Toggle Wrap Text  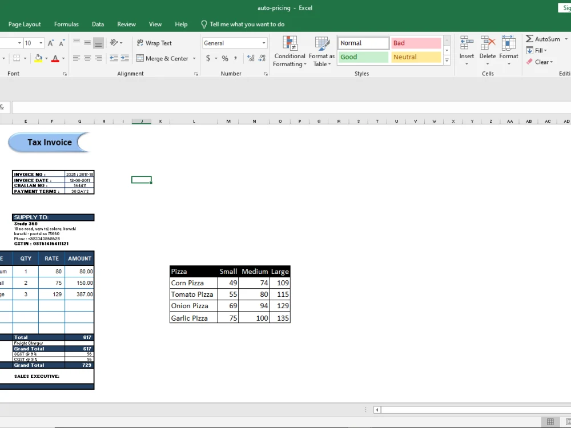[x=154, y=43]
